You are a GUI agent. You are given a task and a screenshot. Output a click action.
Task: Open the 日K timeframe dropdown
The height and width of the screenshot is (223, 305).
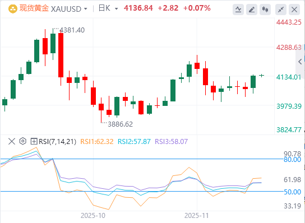click(x=117, y=9)
